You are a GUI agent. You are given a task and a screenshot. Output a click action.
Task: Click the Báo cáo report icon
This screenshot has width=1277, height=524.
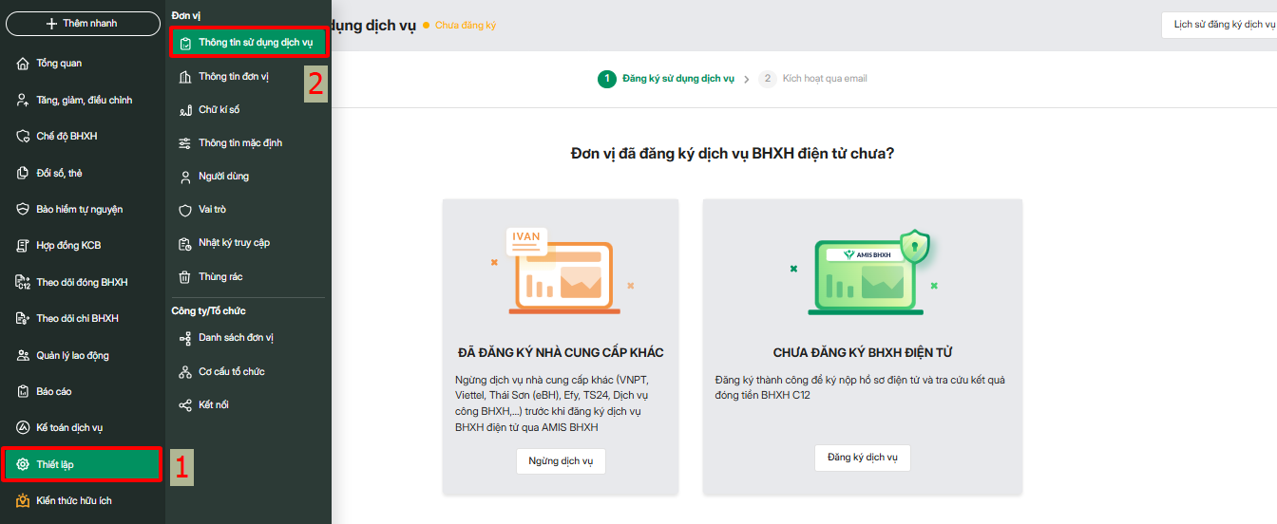coord(23,391)
